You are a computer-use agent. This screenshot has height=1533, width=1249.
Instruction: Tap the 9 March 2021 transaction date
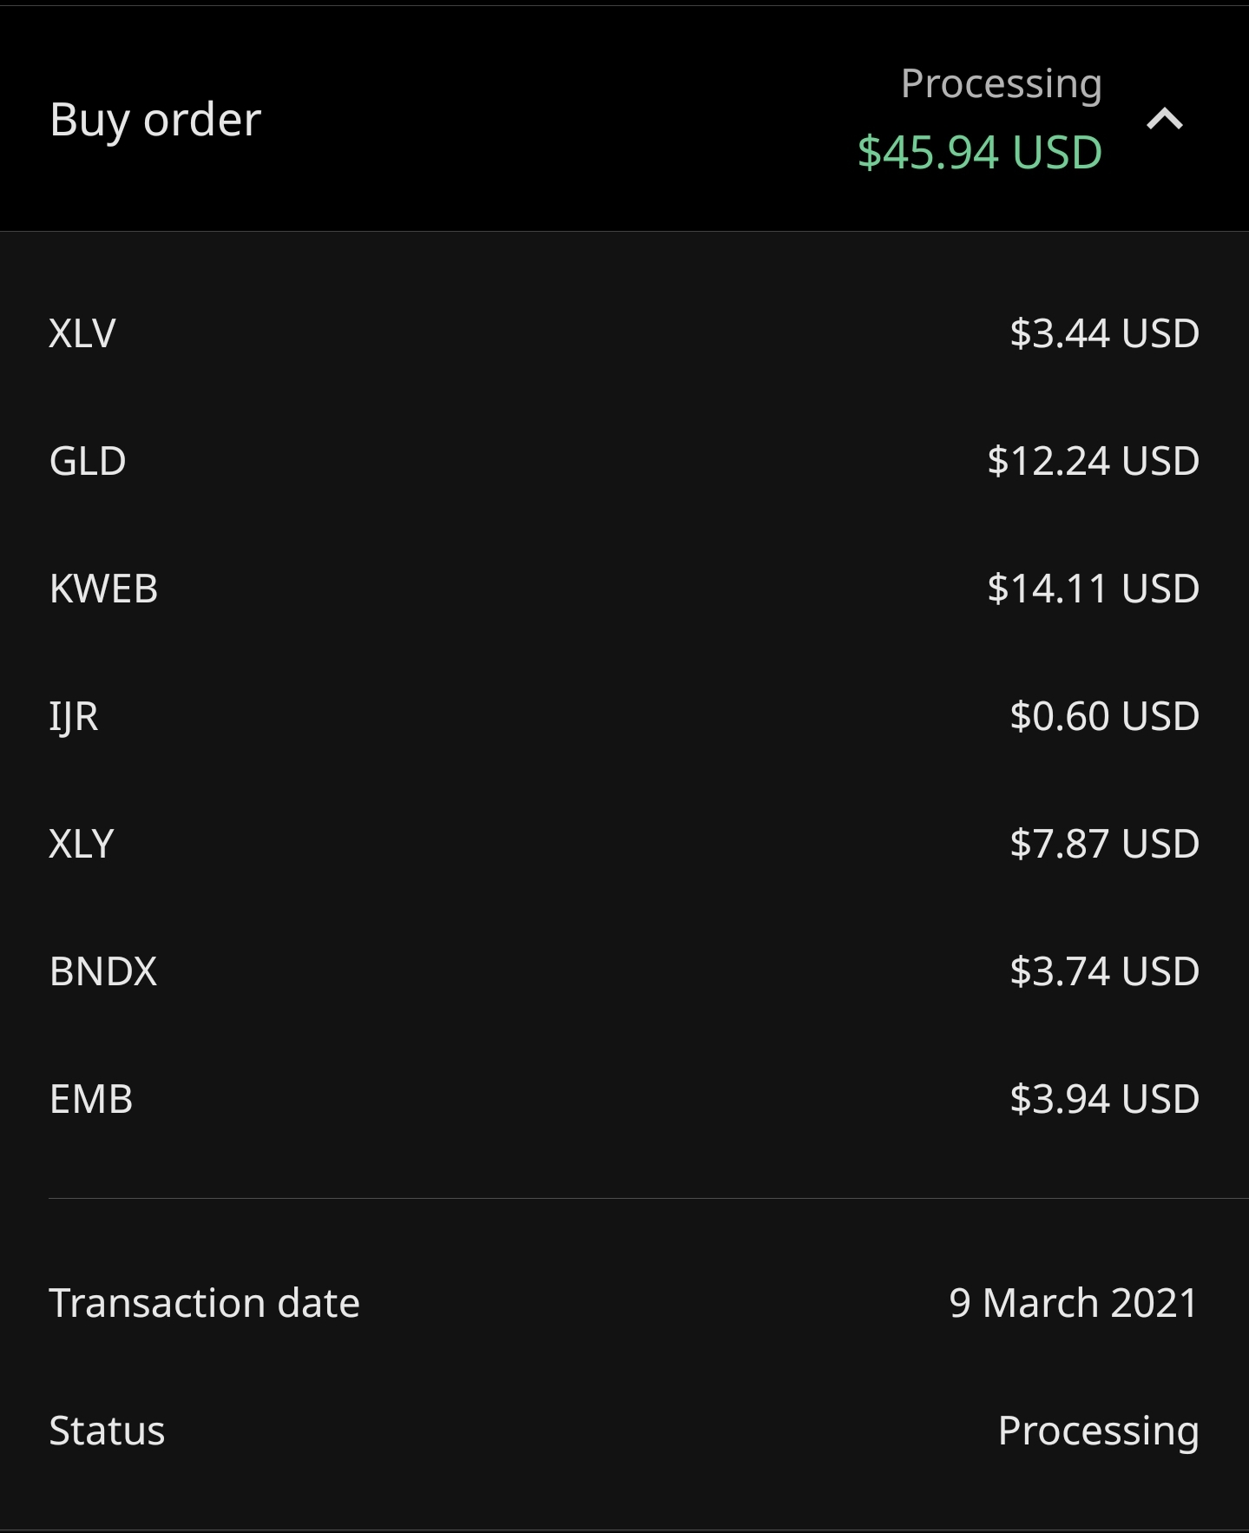click(1074, 1303)
